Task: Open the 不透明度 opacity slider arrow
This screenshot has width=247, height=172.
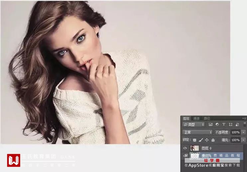Action: pos(244,132)
